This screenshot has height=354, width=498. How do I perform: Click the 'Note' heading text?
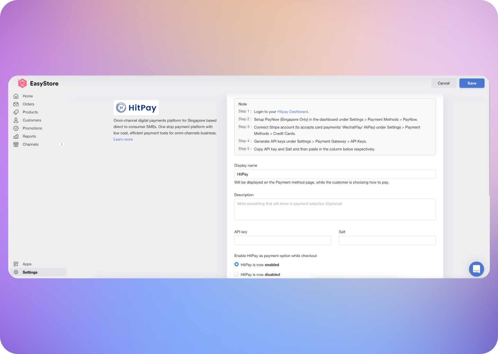point(243,104)
